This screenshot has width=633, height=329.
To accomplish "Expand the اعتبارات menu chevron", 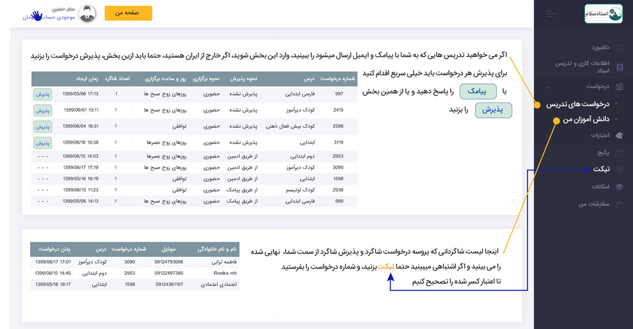I will (547, 136).
